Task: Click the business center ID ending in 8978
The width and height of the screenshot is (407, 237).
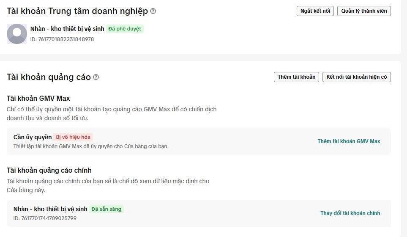Action: click(62, 39)
